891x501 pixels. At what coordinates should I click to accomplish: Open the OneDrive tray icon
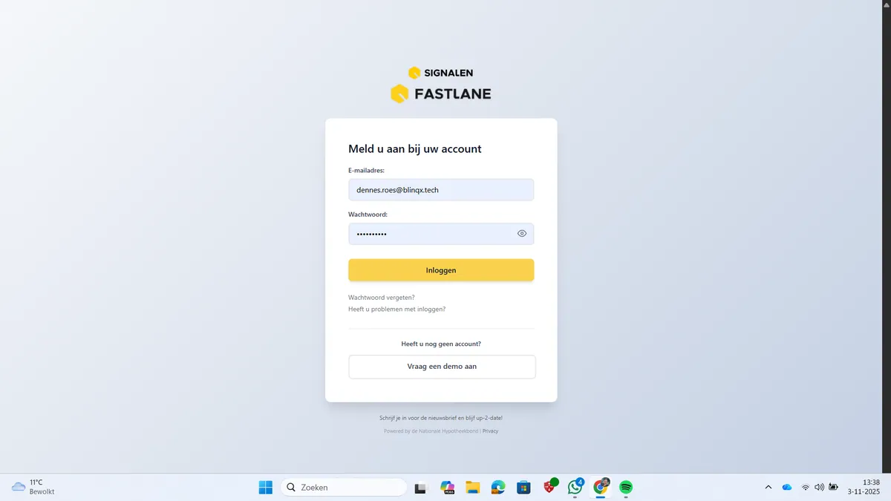(x=787, y=488)
